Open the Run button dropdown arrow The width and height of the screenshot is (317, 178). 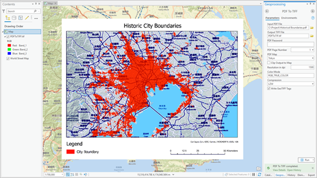pyautogui.click(x=313, y=160)
